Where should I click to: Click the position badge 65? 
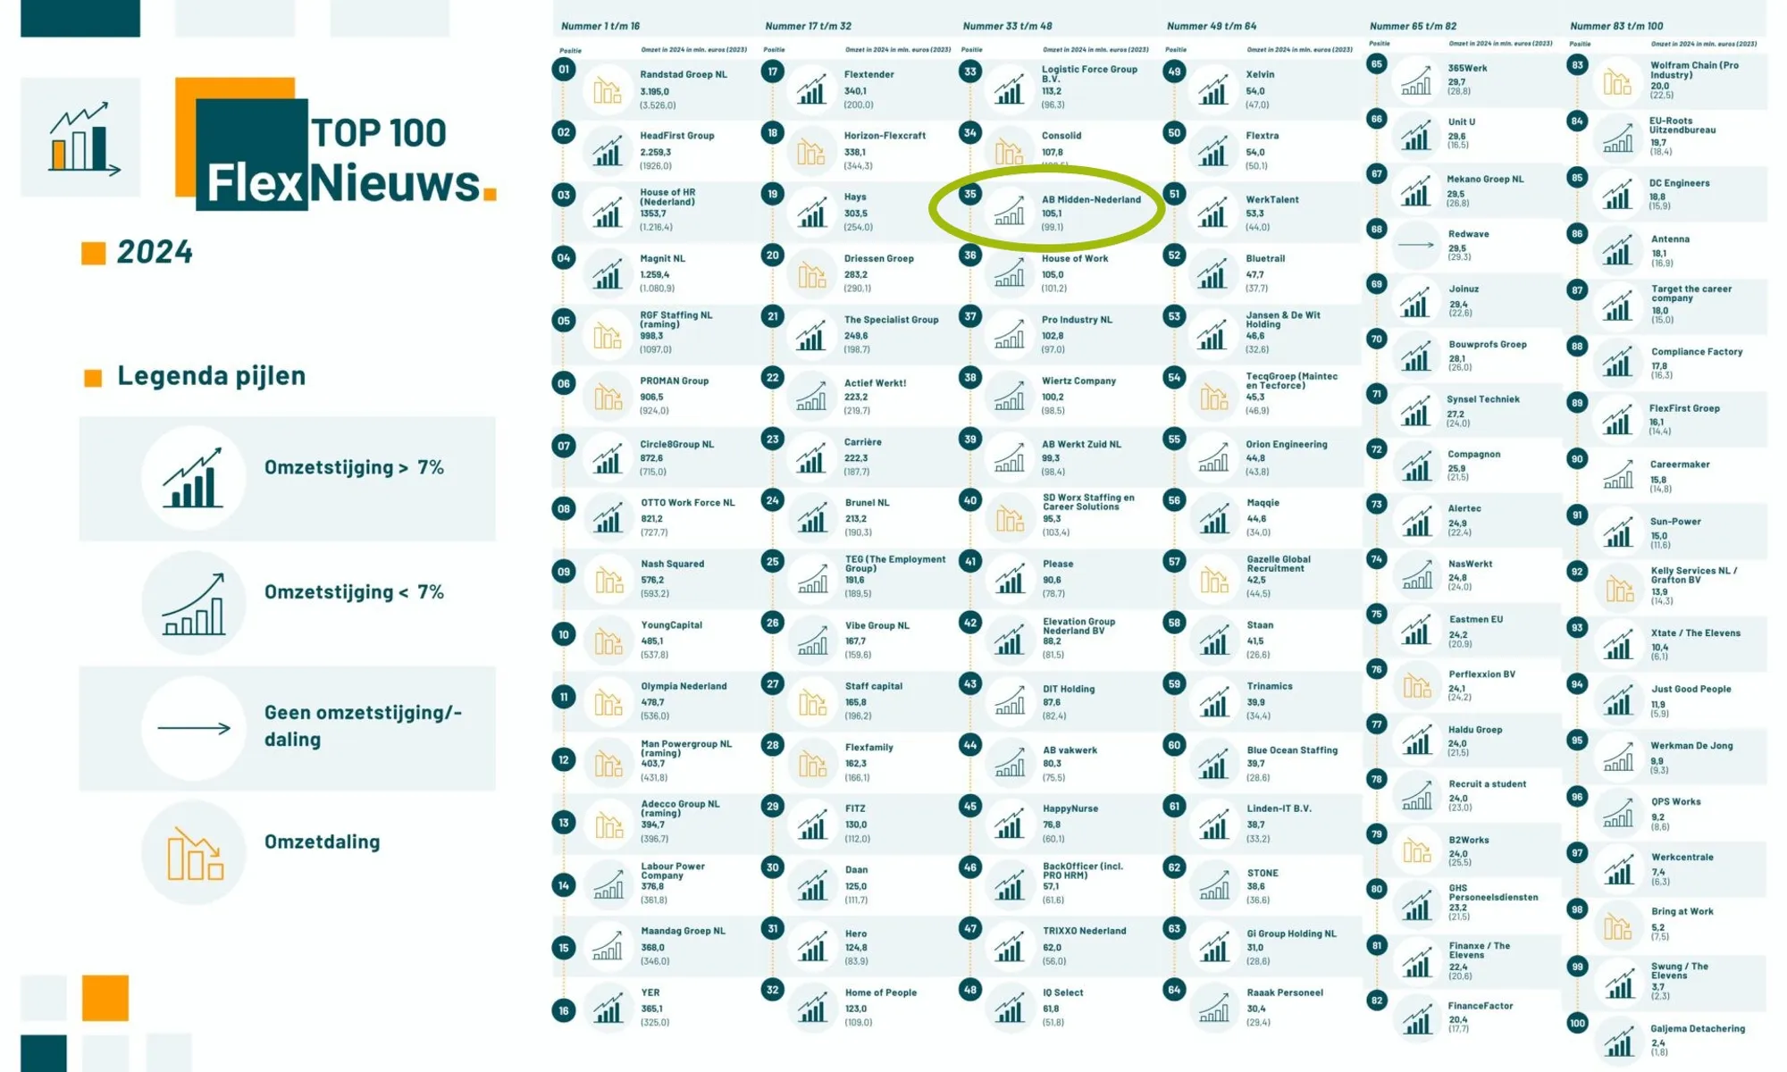(x=1377, y=64)
